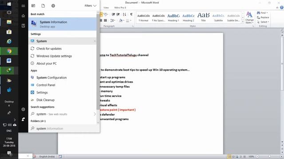This screenshot has width=284, height=159.
Task: Open Action Center notifications icon
Action: tap(9, 153)
